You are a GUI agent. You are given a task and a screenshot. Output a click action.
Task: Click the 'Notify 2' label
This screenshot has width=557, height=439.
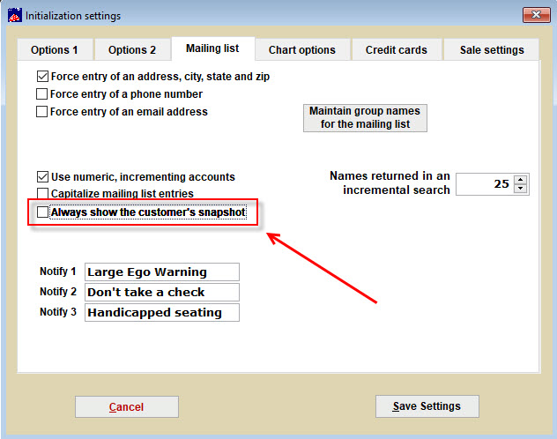[x=58, y=292]
